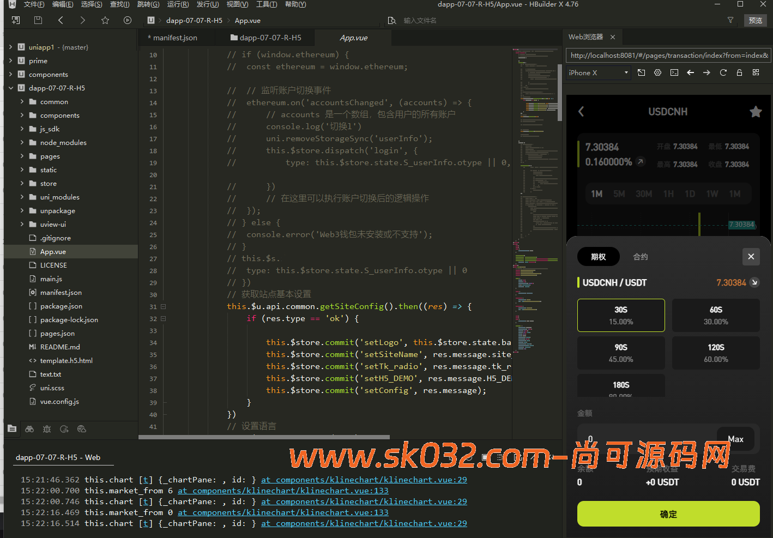This screenshot has width=773, height=538.
Task: Click the bookmark star icon in toolbar
Action: (105, 20)
